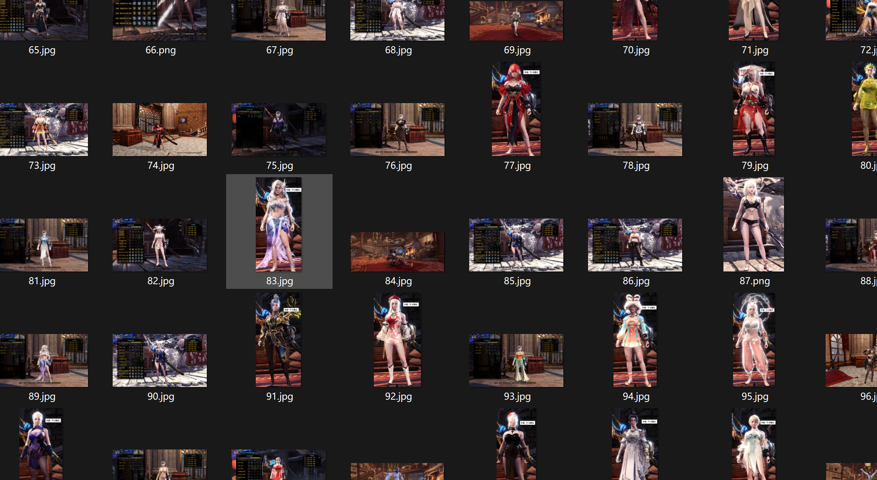Select the 83.jpg thumbnail
This screenshot has width=877, height=480.
tap(279, 224)
